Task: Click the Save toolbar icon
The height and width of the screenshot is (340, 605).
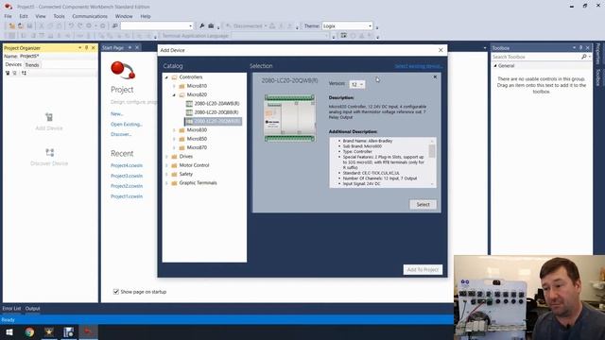Action: click(x=29, y=26)
